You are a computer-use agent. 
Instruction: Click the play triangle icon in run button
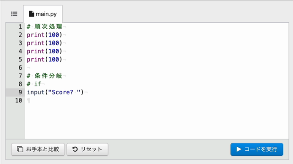tap(239, 149)
